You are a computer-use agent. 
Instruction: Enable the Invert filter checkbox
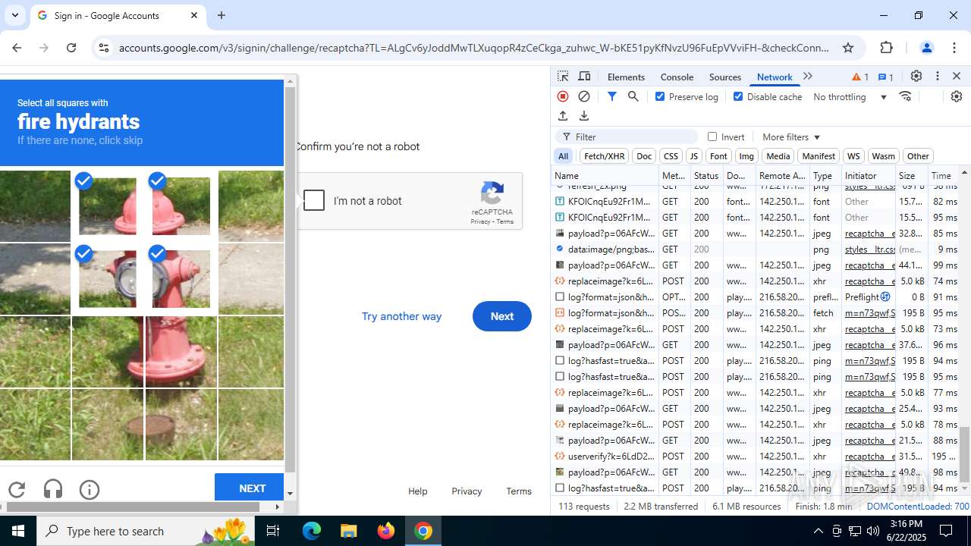712,136
